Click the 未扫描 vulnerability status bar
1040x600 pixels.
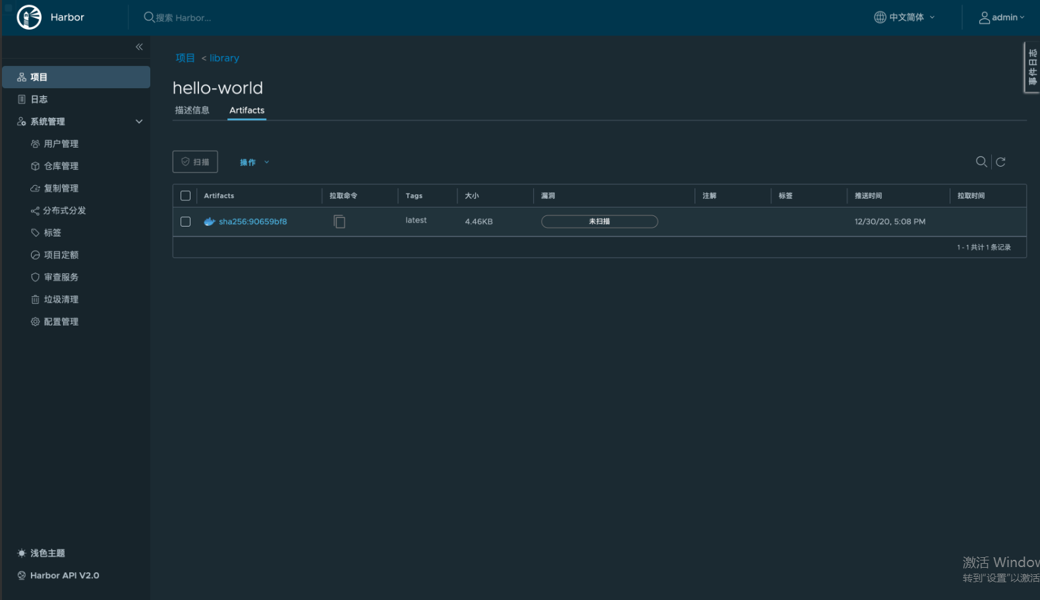pos(600,221)
